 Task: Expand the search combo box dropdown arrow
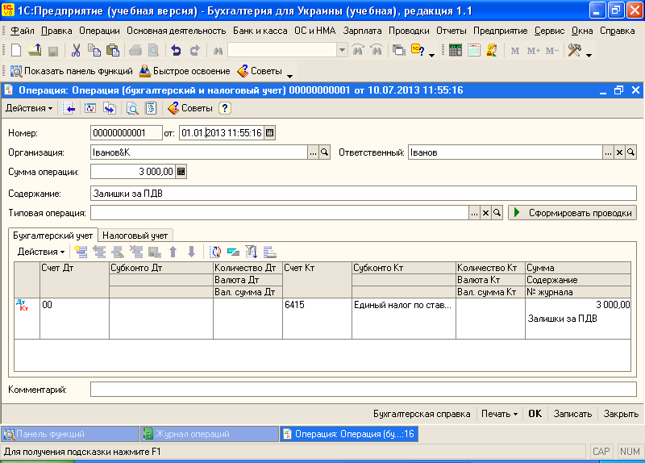342,51
